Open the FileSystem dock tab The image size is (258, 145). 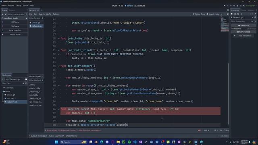6,75
